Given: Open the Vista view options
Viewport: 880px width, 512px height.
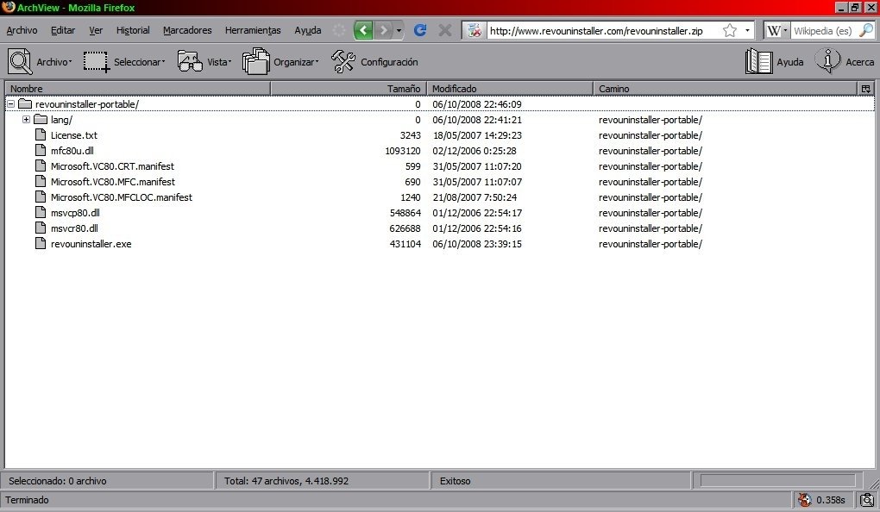Looking at the screenshot, I should [x=204, y=62].
